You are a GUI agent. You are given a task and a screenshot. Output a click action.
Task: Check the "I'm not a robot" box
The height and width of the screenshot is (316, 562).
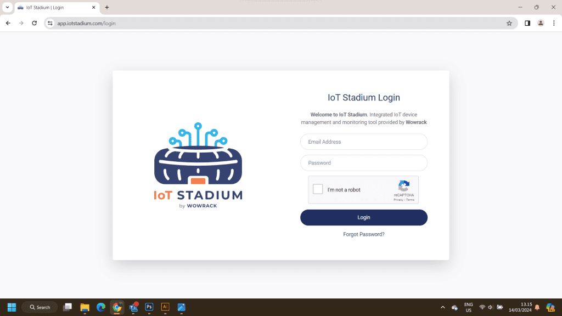pos(318,189)
